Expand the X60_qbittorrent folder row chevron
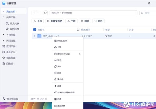Screen dimensions: 156x109 35,36
